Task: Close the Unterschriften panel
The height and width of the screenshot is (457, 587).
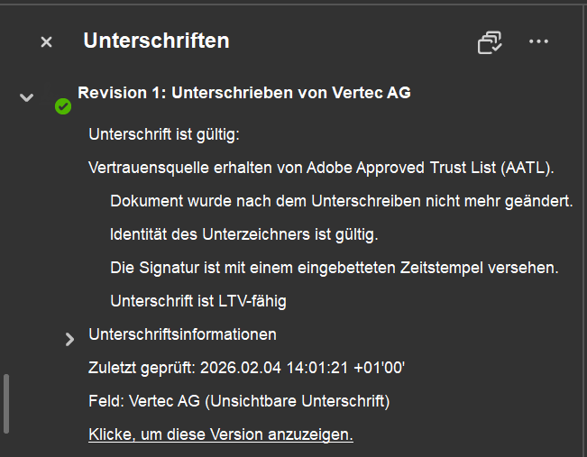Action: pyautogui.click(x=47, y=41)
